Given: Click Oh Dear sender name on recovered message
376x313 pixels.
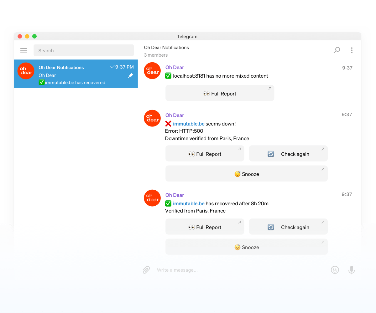Looking at the screenshot, I should [x=175, y=195].
